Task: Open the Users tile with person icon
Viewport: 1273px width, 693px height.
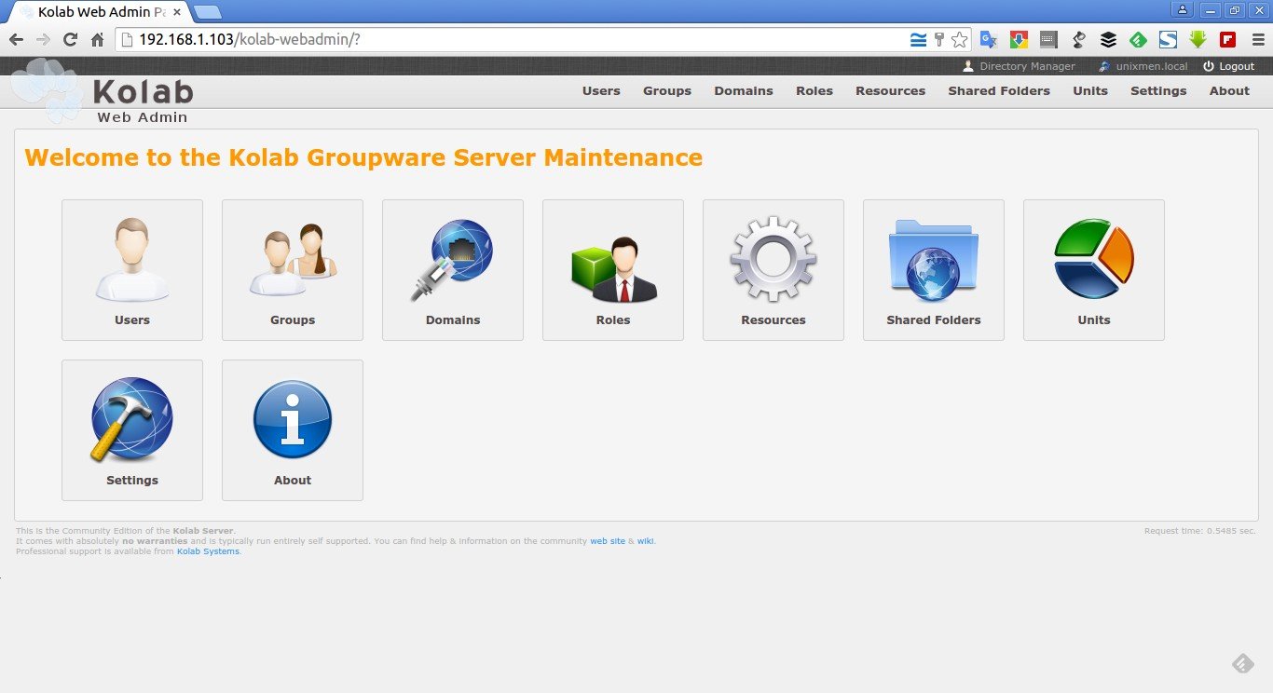Action: point(132,270)
